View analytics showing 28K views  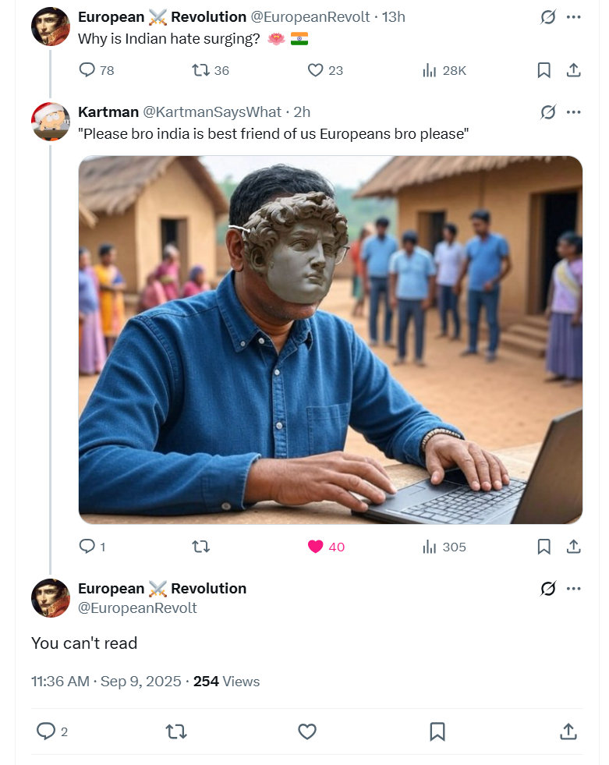pyautogui.click(x=444, y=71)
